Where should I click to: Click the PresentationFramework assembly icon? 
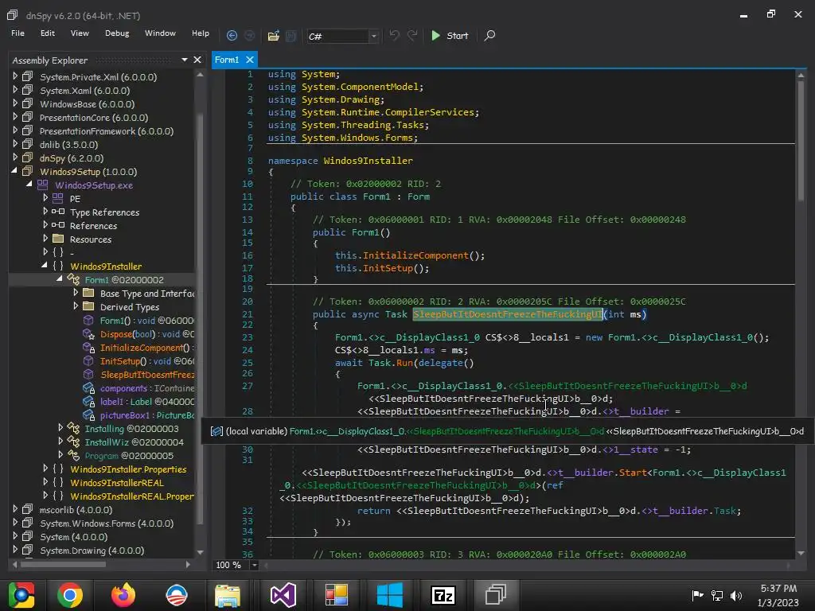(x=28, y=130)
